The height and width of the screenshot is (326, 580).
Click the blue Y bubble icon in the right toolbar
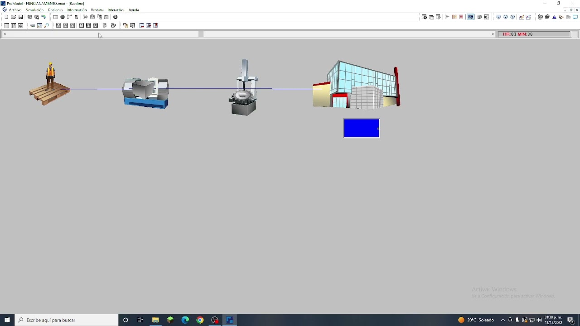point(513,17)
